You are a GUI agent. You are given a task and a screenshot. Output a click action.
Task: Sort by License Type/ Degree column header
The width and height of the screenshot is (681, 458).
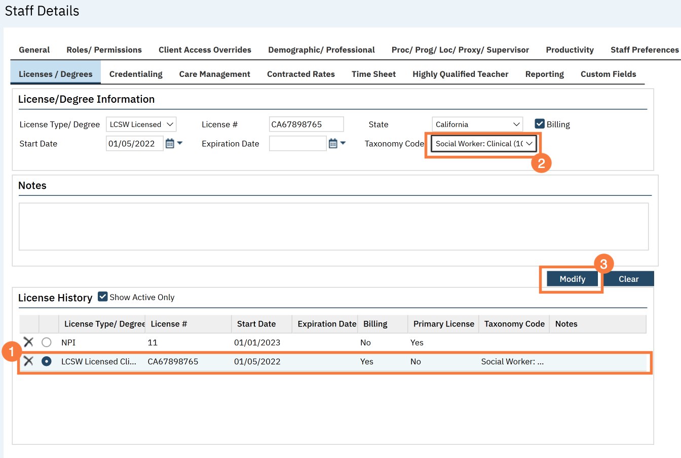(x=102, y=324)
